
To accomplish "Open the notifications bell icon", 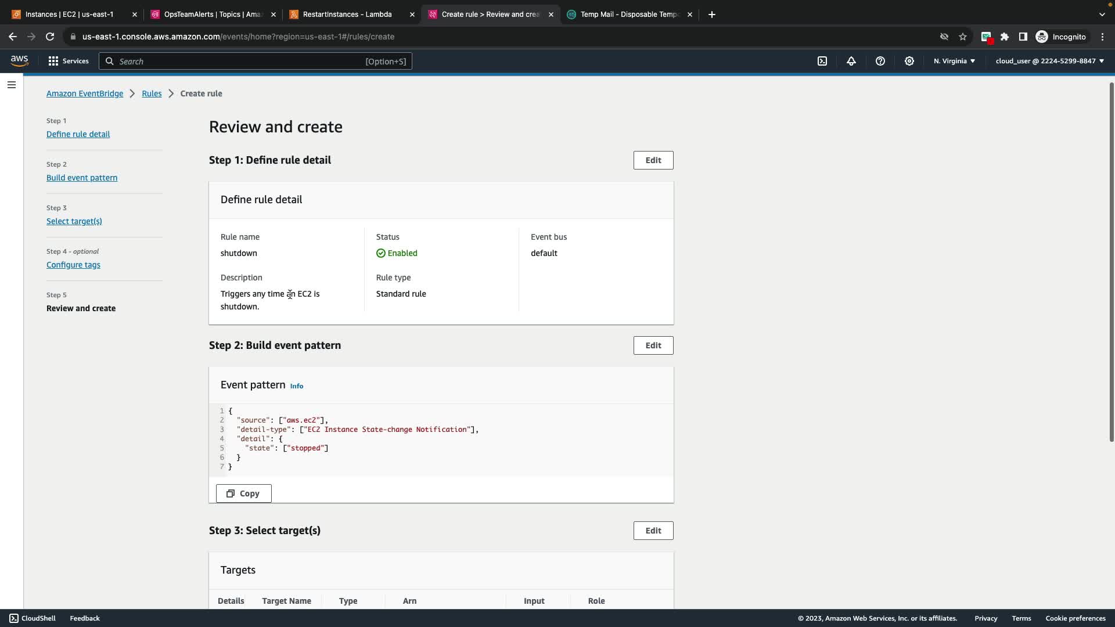I will click(851, 61).
